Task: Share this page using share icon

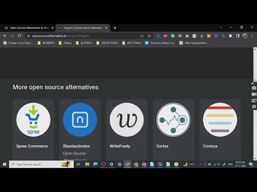Action: (142, 36)
